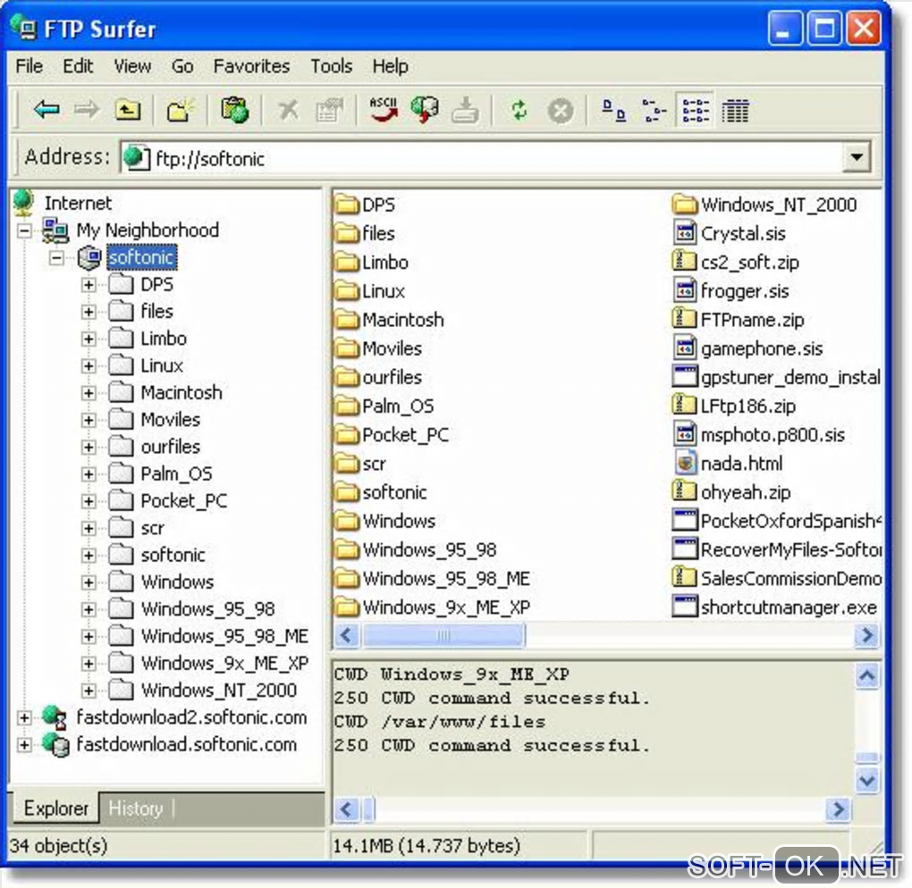Screen dimensions: 912x888
Task: Create a new folder with toolbar icon
Action: coord(180,110)
